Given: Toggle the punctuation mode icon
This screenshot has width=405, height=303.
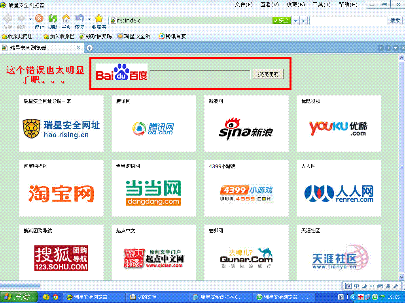Looking at the screenshot, I should click(x=372, y=286).
